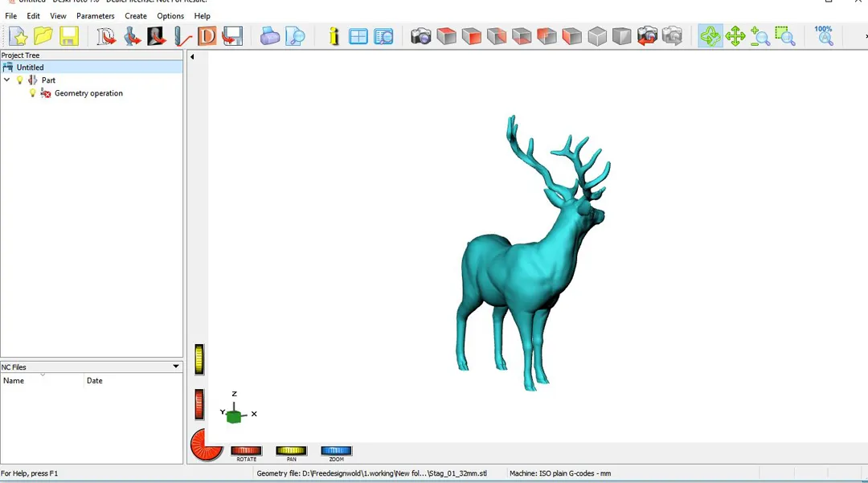Activate the zoom in/out magnifier tool
The image size is (868, 483).
760,36
